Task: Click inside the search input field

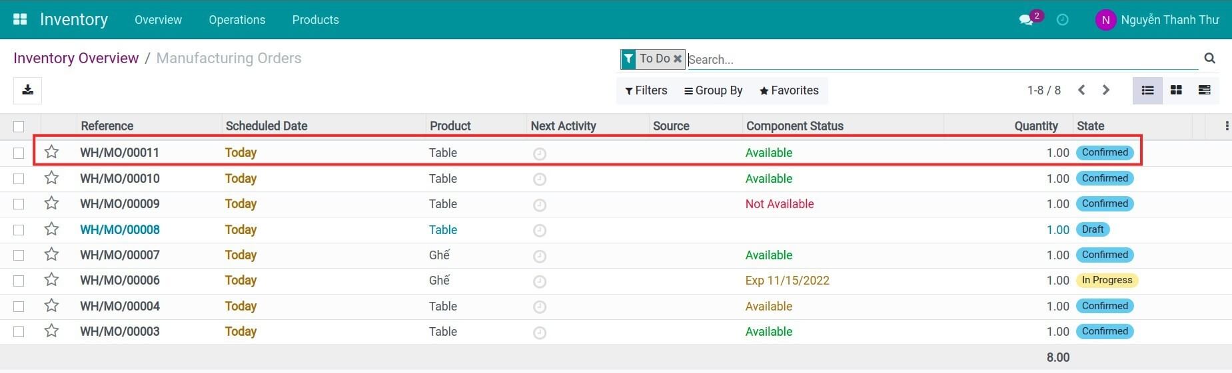Action: 933,59
